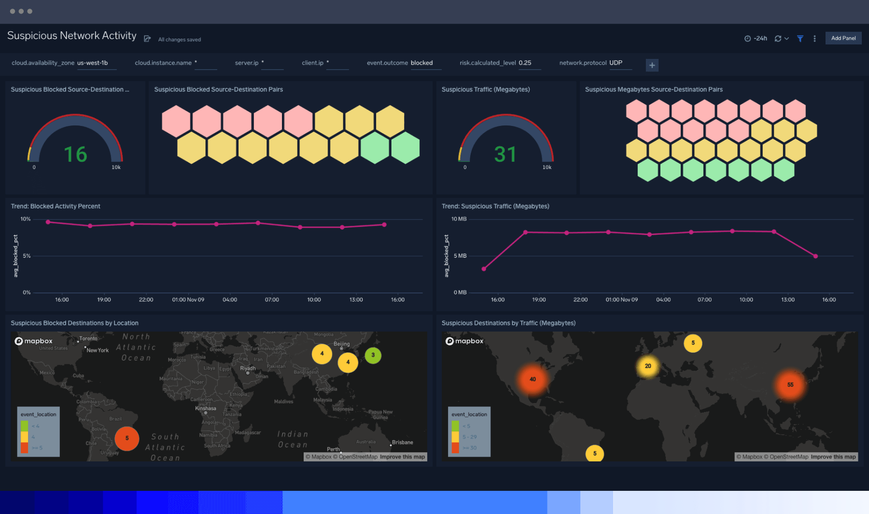Expand the auto-refresh interval dropdown arrow

pos(787,39)
